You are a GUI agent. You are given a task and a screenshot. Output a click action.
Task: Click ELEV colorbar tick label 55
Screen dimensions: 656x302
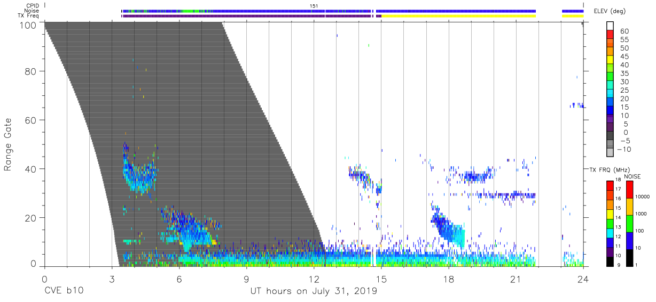pos(624,40)
